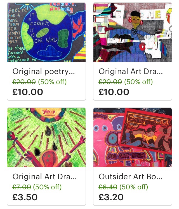Open the green sun rays drawing thumbnail

(46, 137)
